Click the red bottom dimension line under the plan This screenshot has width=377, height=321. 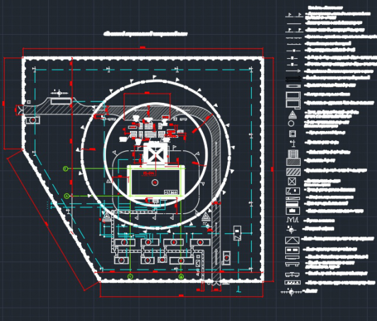point(181,296)
